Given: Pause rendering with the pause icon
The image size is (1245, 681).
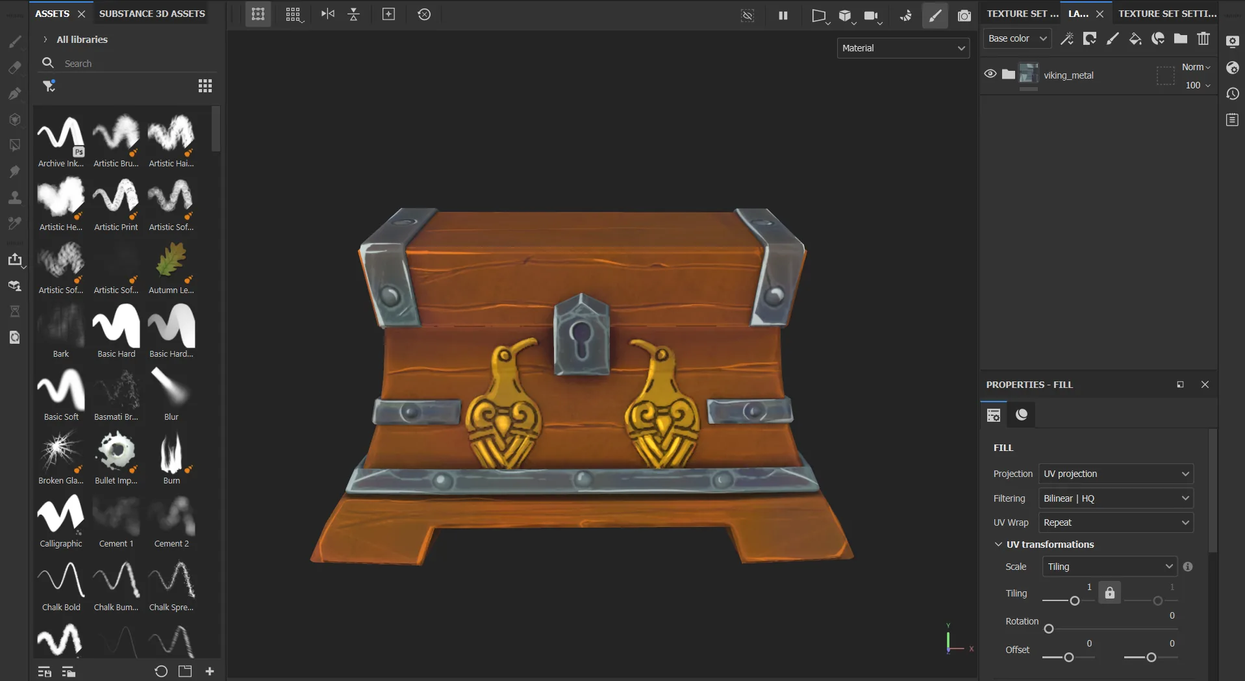Looking at the screenshot, I should pos(783,15).
